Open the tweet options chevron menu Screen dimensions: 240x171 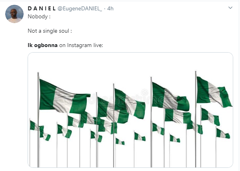(230, 8)
